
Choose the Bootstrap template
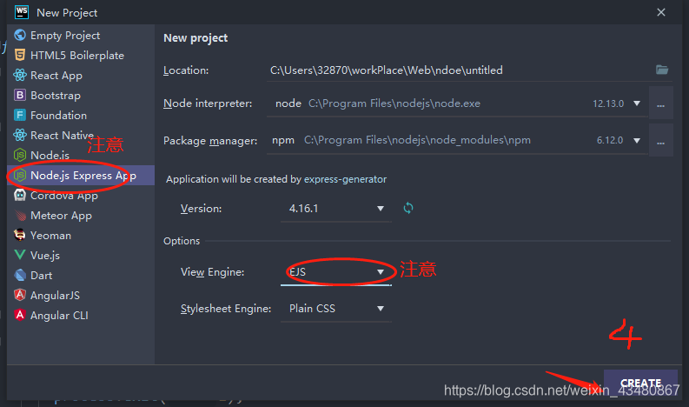point(81,95)
